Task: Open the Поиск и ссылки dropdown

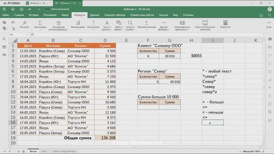Action: click(130, 25)
